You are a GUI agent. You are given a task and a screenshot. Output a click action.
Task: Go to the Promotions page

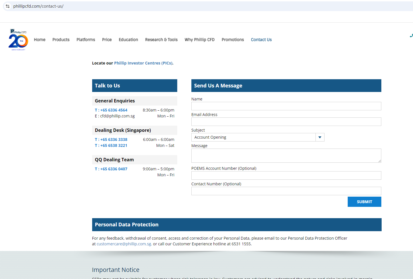click(x=233, y=40)
